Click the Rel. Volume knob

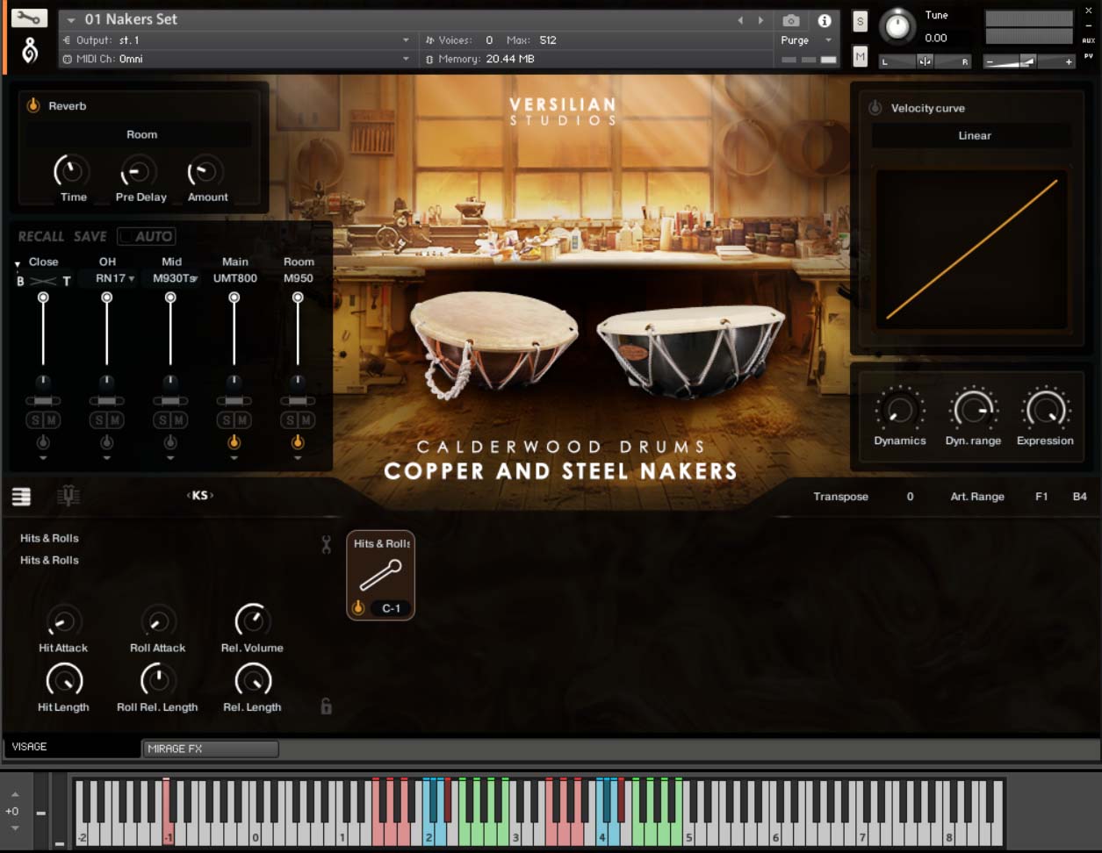tap(252, 620)
